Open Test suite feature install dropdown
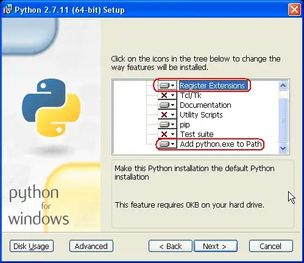Screen dimensions: 304x263 pyautogui.click(x=167, y=134)
